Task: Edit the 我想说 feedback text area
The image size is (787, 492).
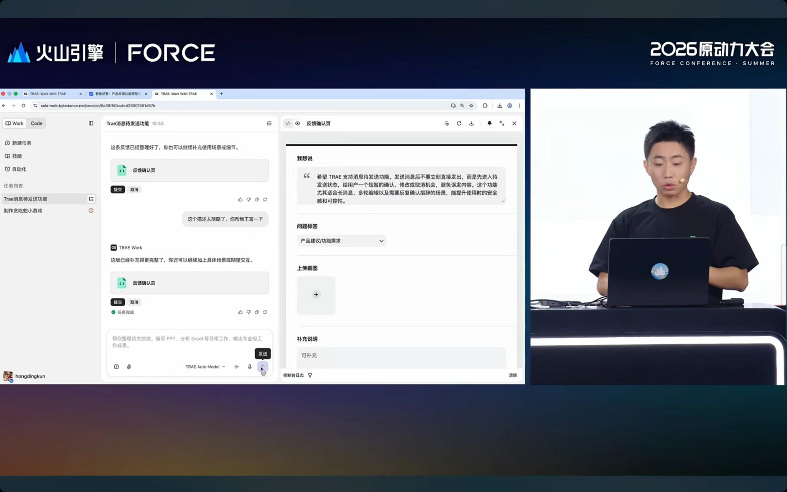Action: 401,186
